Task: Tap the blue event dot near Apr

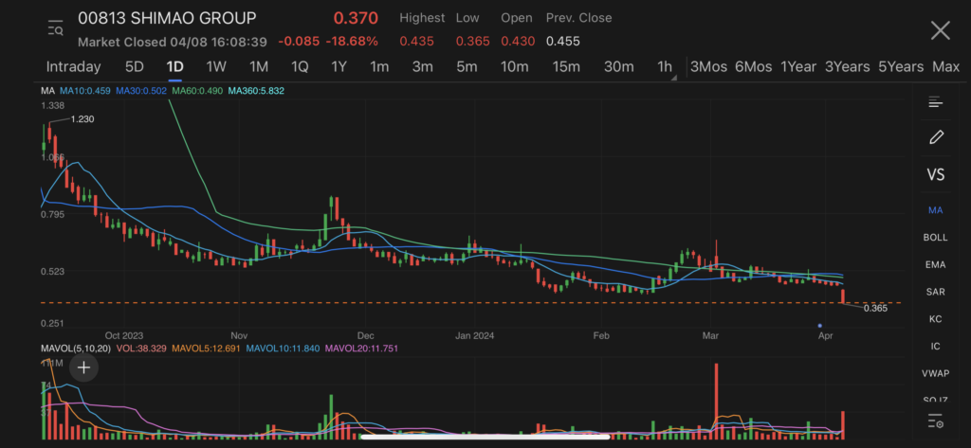Action: [820, 326]
